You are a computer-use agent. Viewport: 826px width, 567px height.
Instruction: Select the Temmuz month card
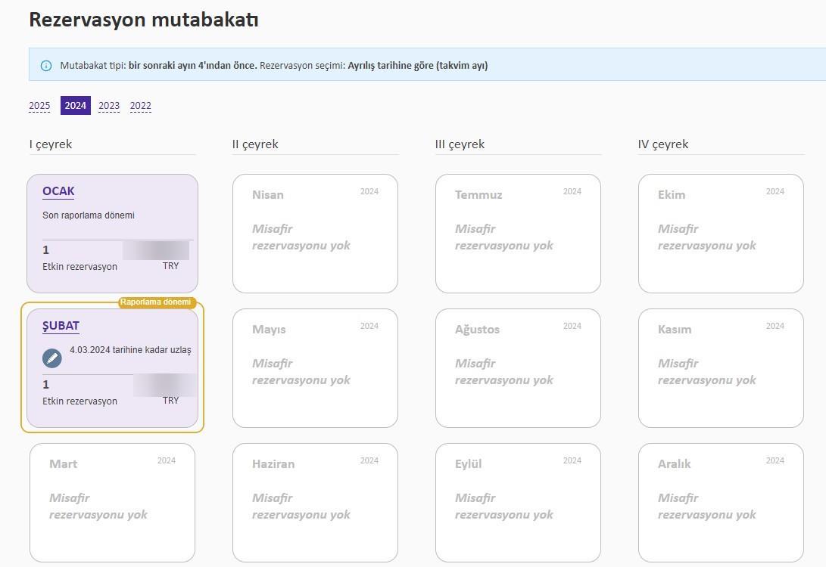tap(518, 234)
